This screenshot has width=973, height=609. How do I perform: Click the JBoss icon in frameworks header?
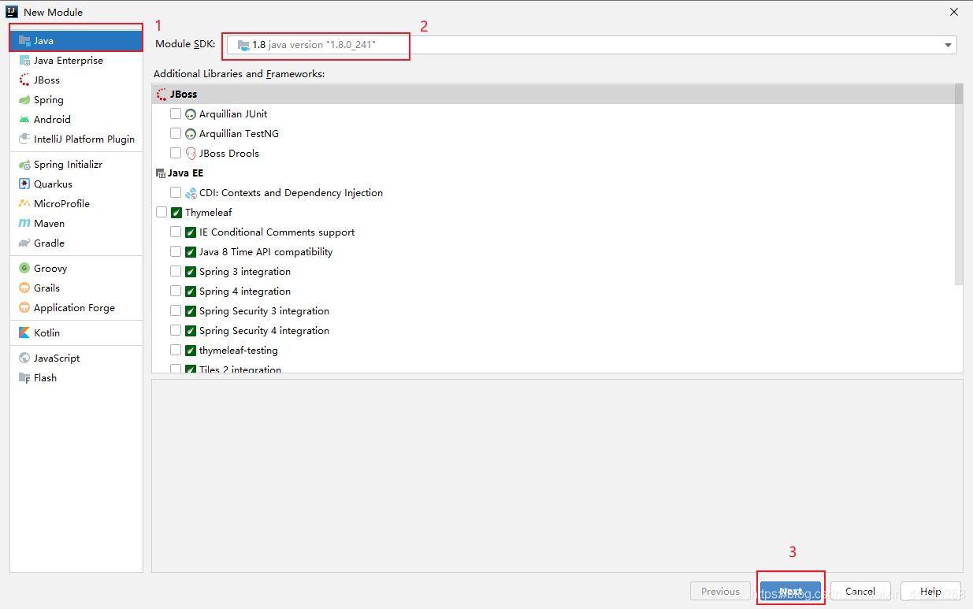coord(162,94)
